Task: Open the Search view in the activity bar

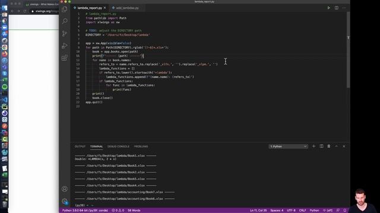Action: (x=65, y=21)
